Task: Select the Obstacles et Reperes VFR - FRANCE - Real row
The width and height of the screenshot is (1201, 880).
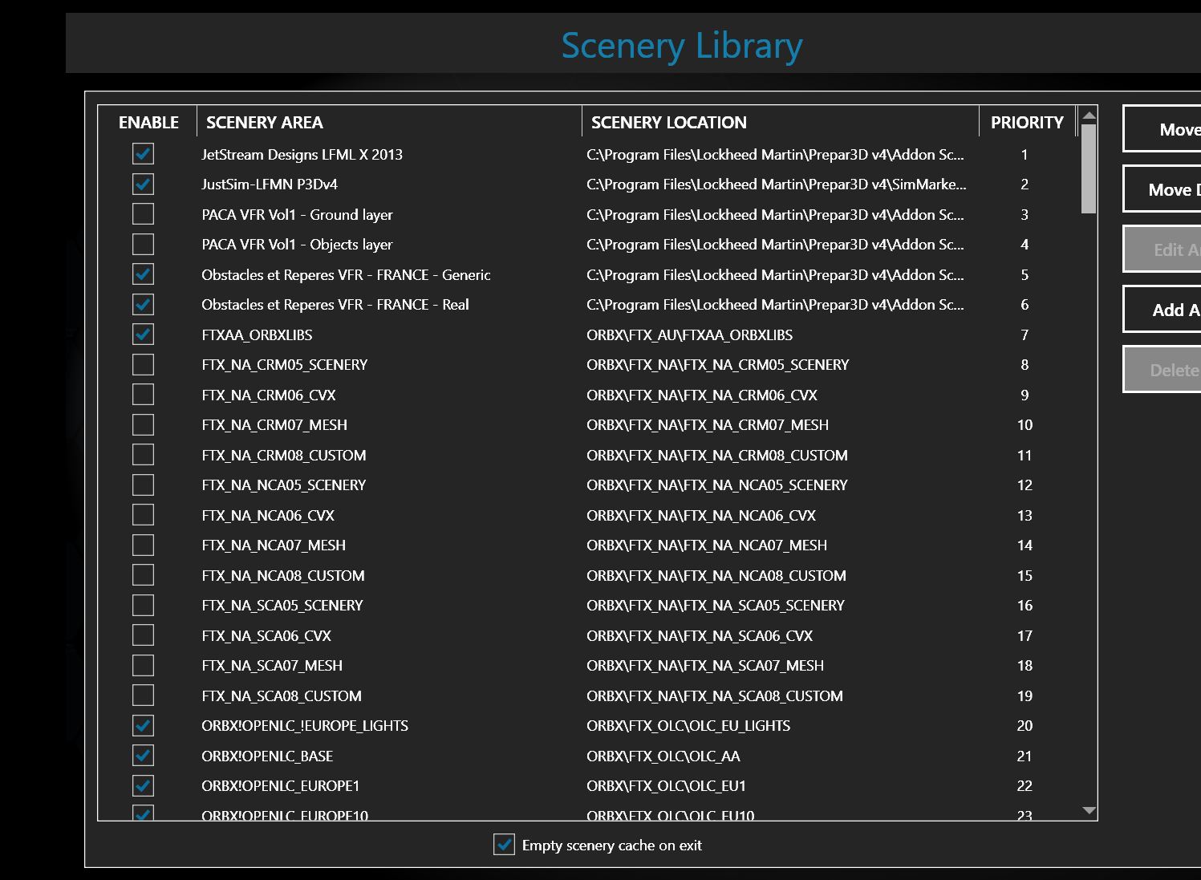Action: pyautogui.click(x=335, y=305)
